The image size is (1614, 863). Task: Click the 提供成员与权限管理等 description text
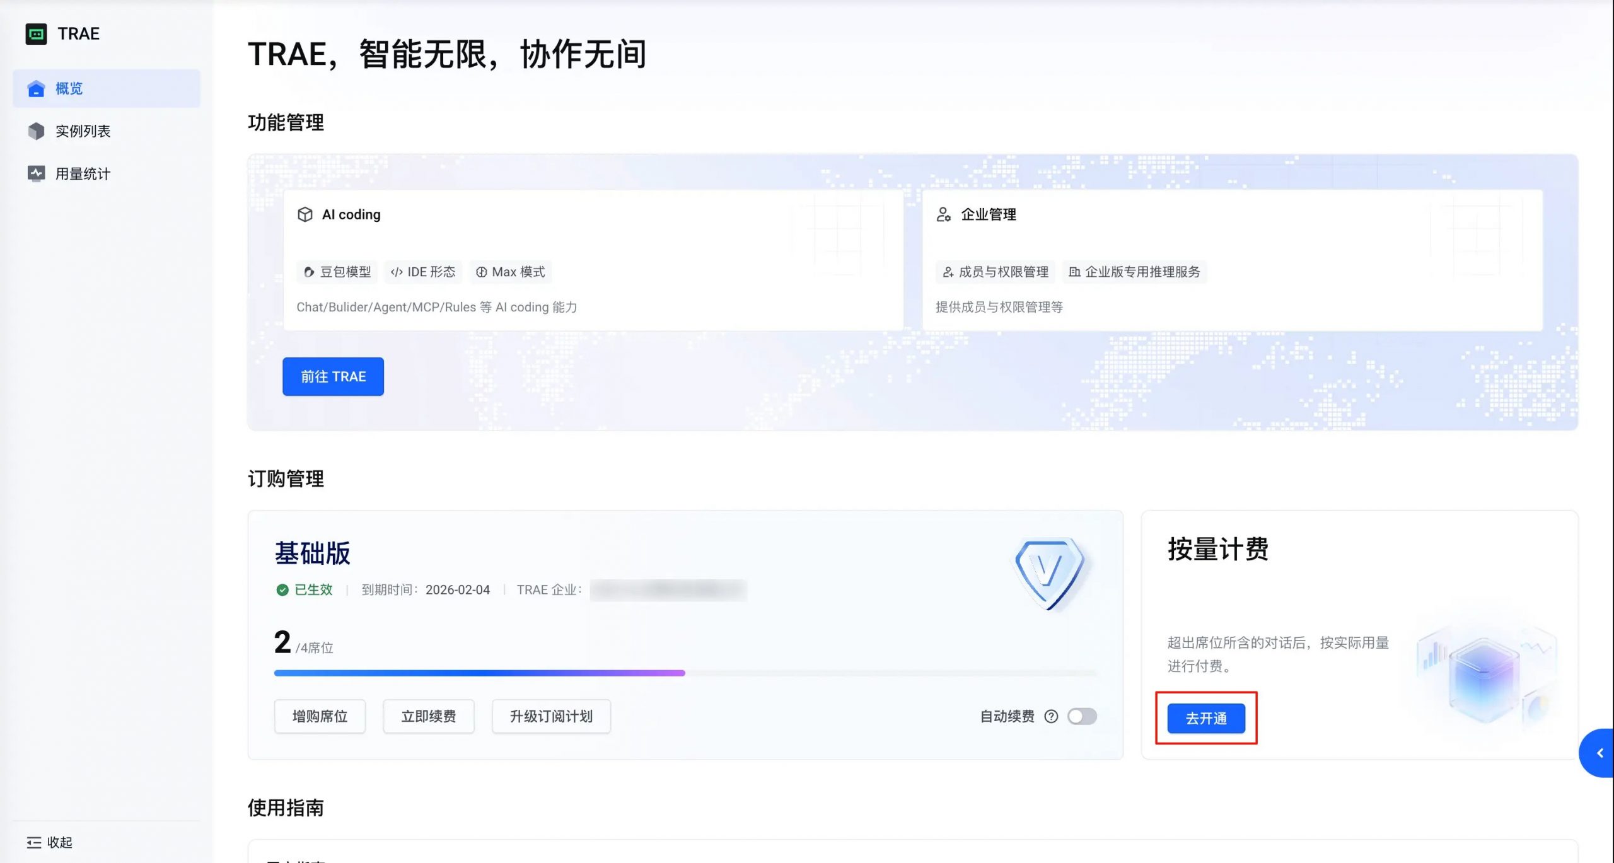tap(999, 307)
